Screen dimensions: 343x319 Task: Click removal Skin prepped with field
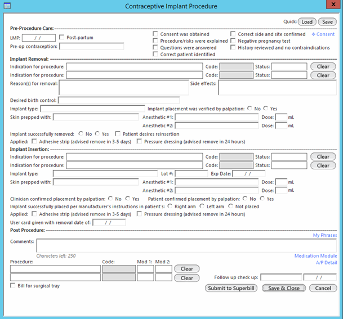coord(96,117)
